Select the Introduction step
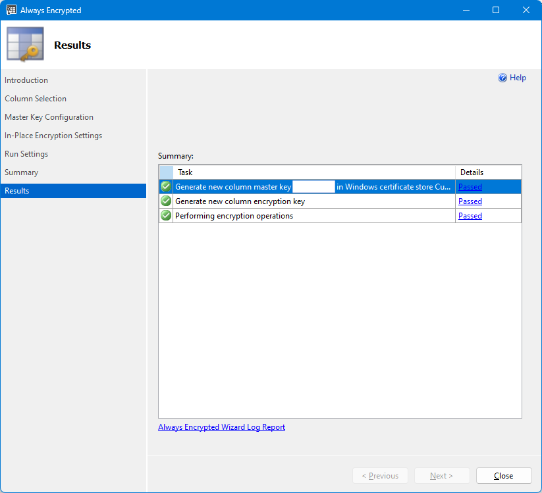The image size is (542, 493). tap(26, 80)
